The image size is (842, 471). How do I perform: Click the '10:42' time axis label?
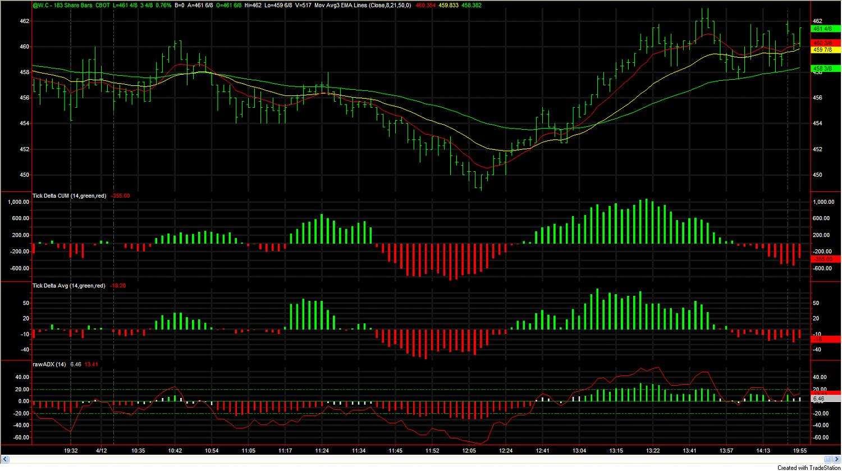(175, 450)
